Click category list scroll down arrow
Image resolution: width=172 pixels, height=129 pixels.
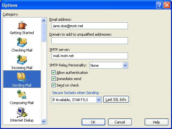(x=44, y=122)
